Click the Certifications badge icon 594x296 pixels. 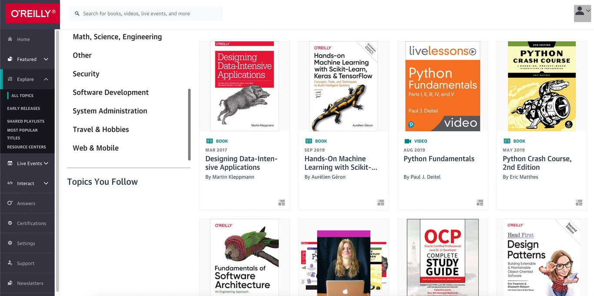10,223
